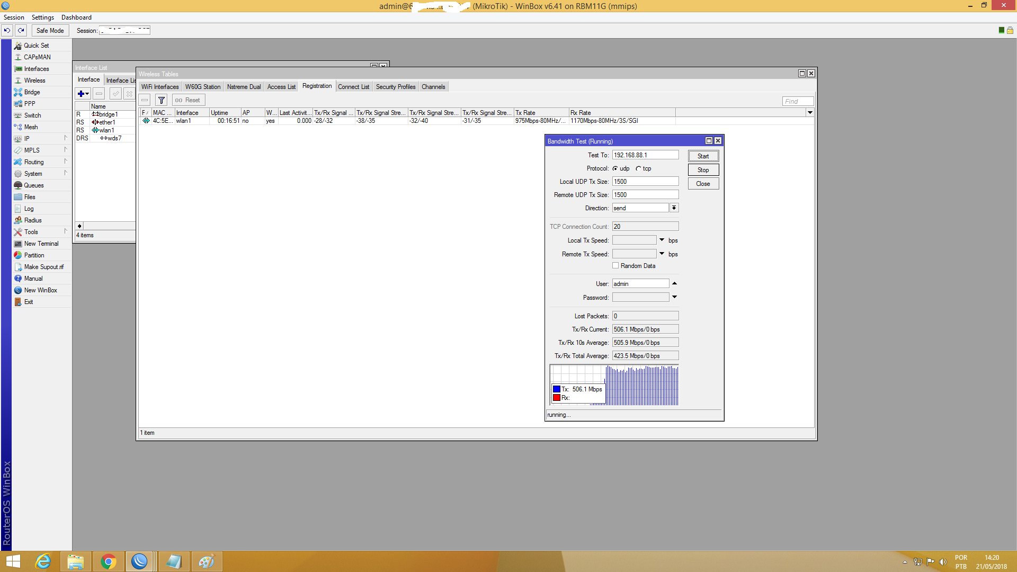Open the Settings menu
The height and width of the screenshot is (572, 1017).
pyautogui.click(x=42, y=17)
